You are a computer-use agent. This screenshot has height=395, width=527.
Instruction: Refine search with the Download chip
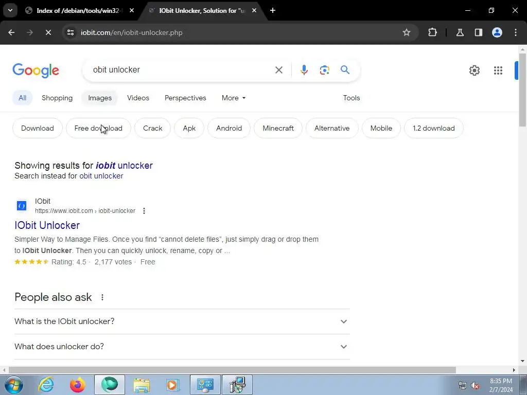(x=38, y=128)
